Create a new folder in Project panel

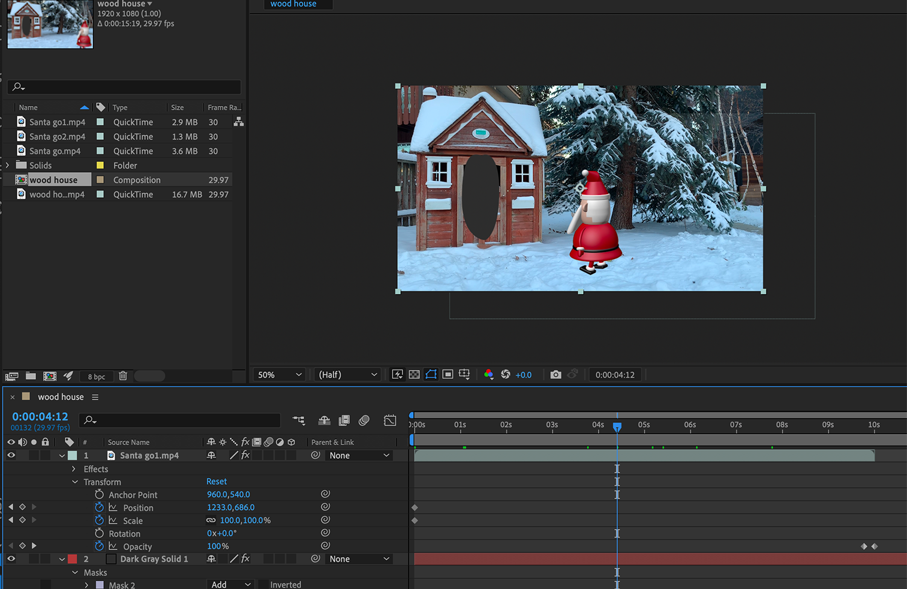(x=31, y=376)
